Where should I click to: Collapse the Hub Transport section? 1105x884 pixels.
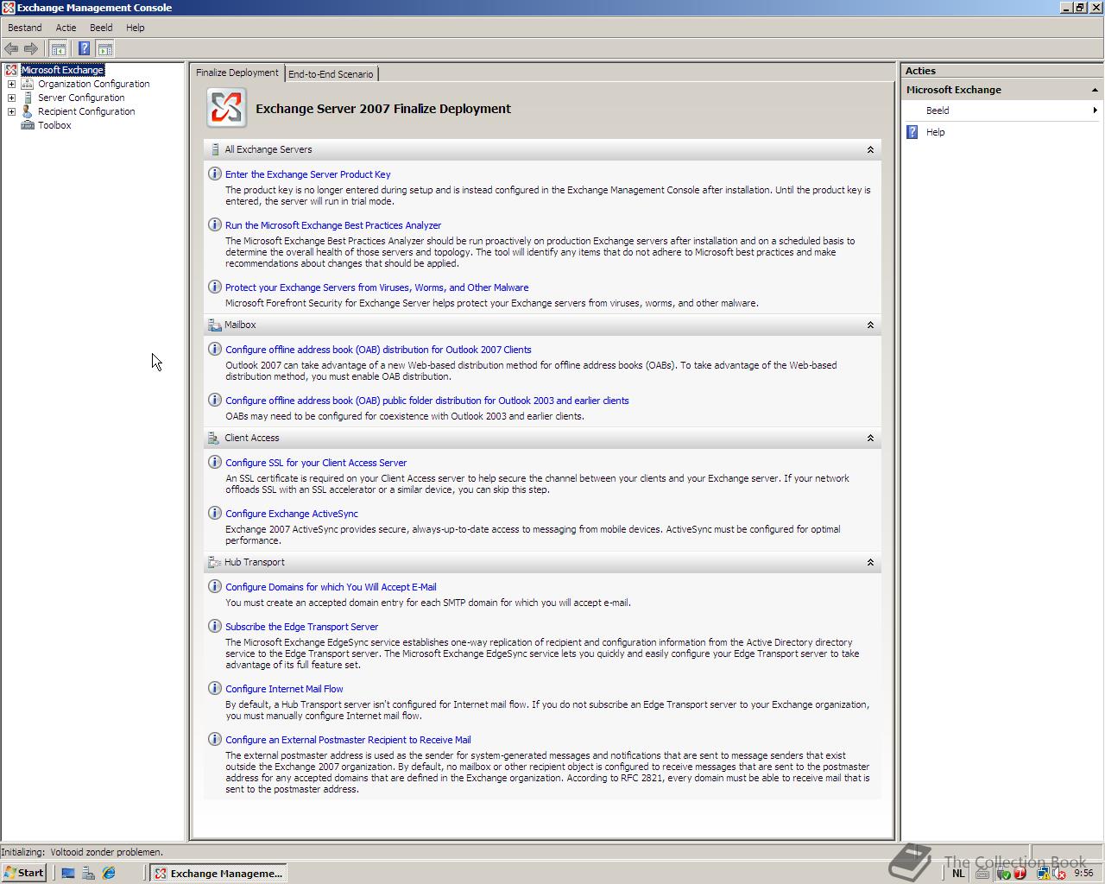coord(870,562)
